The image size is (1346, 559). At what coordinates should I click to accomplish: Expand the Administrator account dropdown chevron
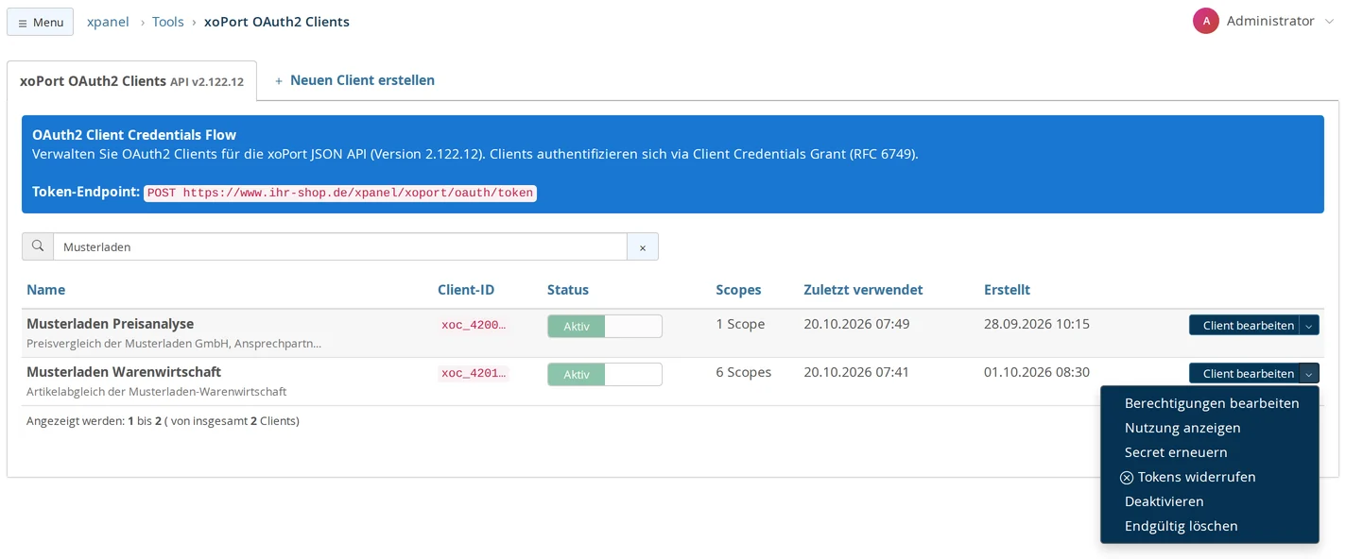tap(1330, 22)
